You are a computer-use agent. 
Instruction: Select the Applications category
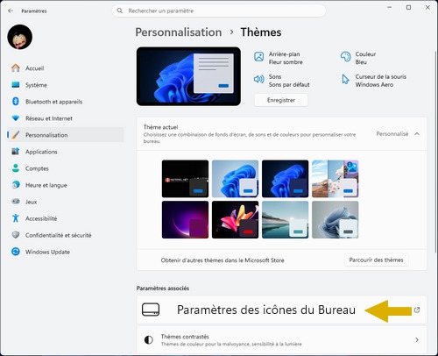(x=66, y=152)
